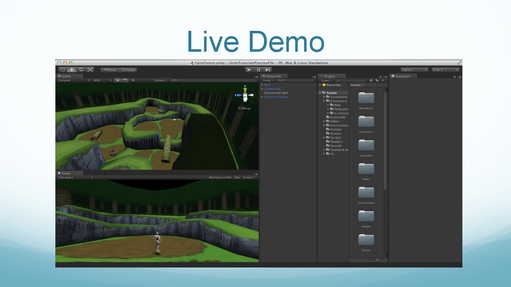Toggle Global coordinate mode

(x=128, y=70)
